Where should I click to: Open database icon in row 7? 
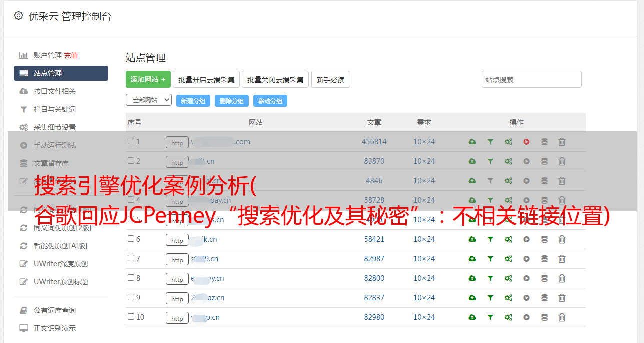pos(544,259)
